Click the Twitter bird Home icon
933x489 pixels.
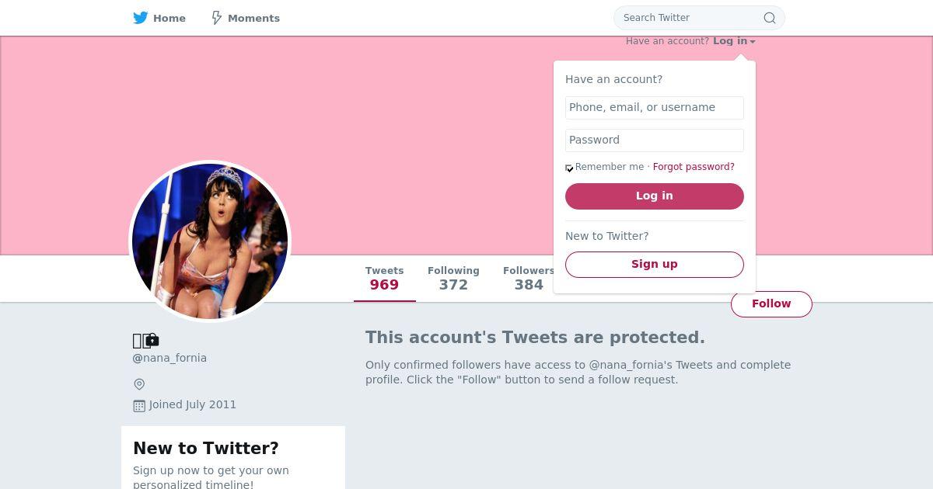coord(141,18)
